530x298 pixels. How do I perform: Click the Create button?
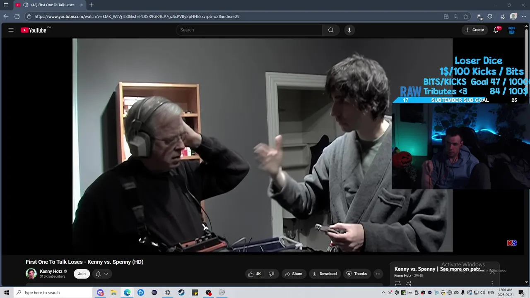[x=475, y=30]
